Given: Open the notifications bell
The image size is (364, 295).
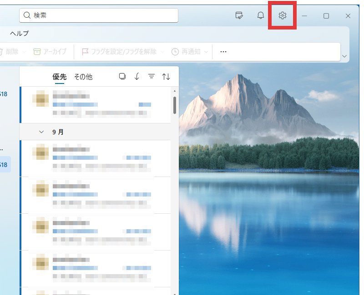Looking at the screenshot, I should pos(261,16).
